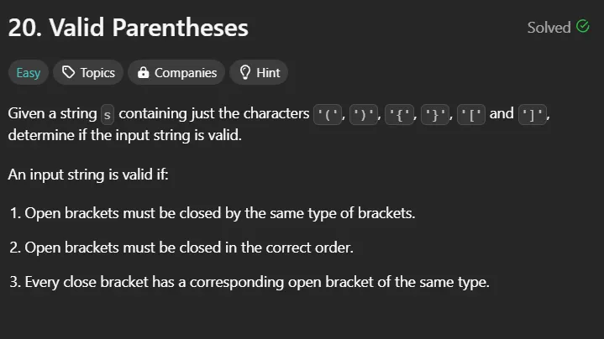Click the '{' code snippet
This screenshot has width=604, height=339.
pyautogui.click(x=400, y=114)
